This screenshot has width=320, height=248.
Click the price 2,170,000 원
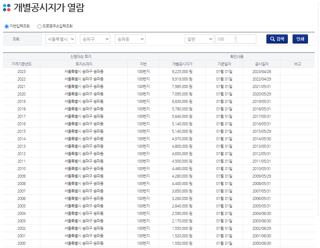click(x=182, y=221)
